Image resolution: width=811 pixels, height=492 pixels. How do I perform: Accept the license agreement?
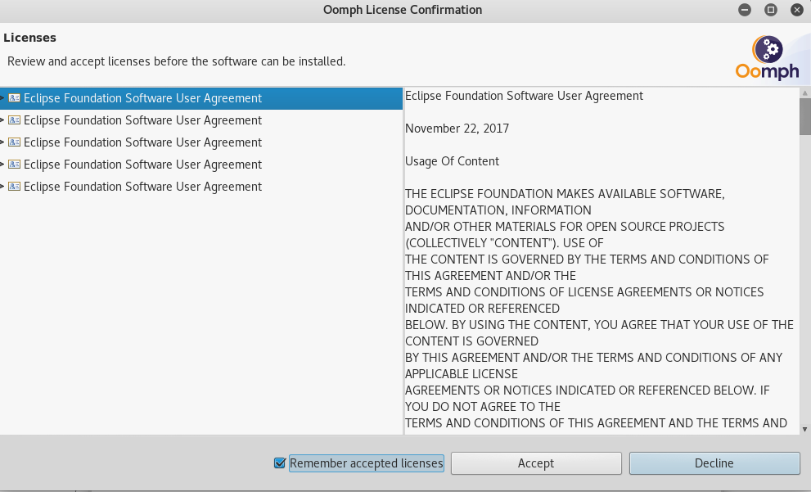tap(536, 463)
